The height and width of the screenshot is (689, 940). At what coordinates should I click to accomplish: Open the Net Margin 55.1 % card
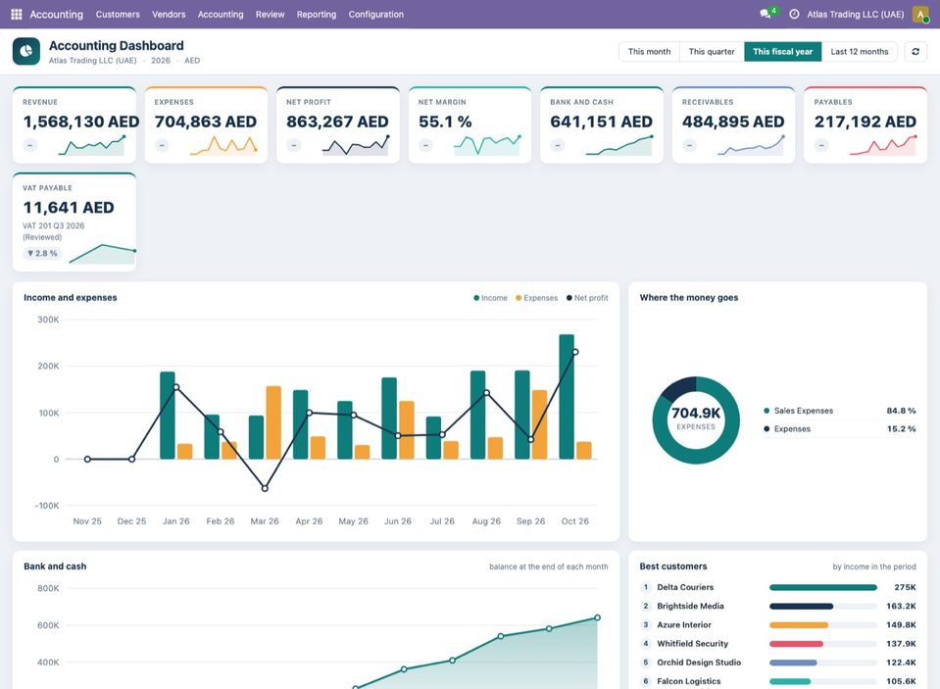[470, 124]
